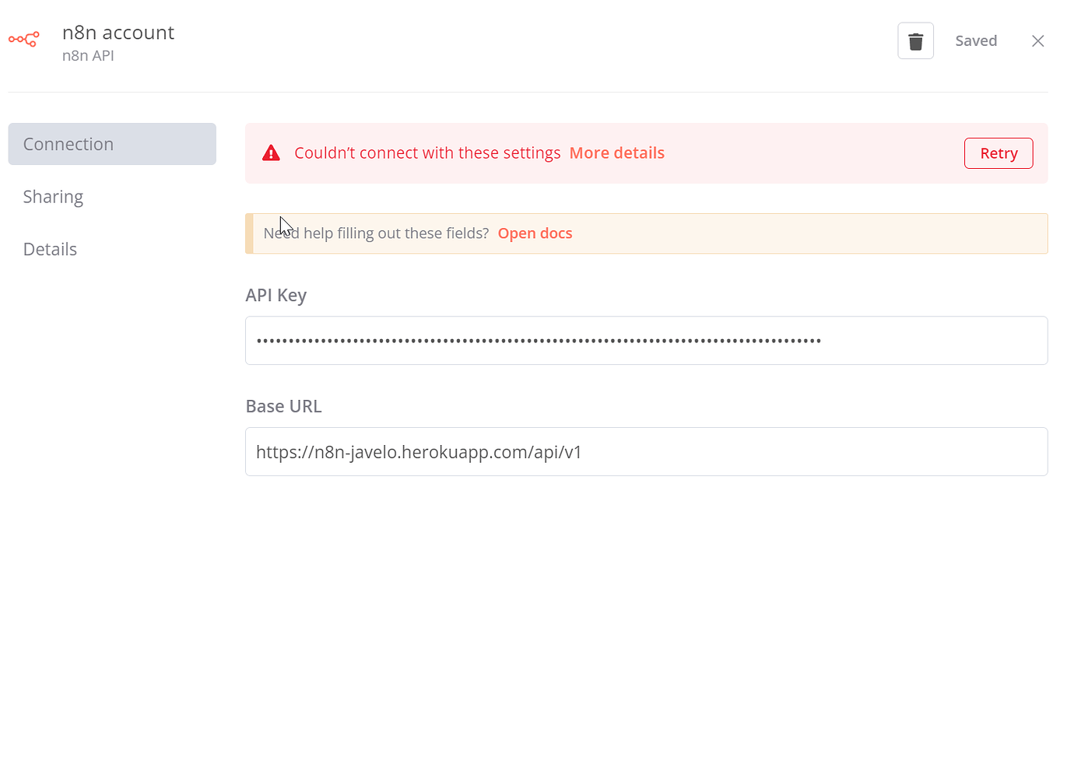The width and height of the screenshot is (1074, 764).
Task: Open More details about the connection error
Action: pos(616,152)
